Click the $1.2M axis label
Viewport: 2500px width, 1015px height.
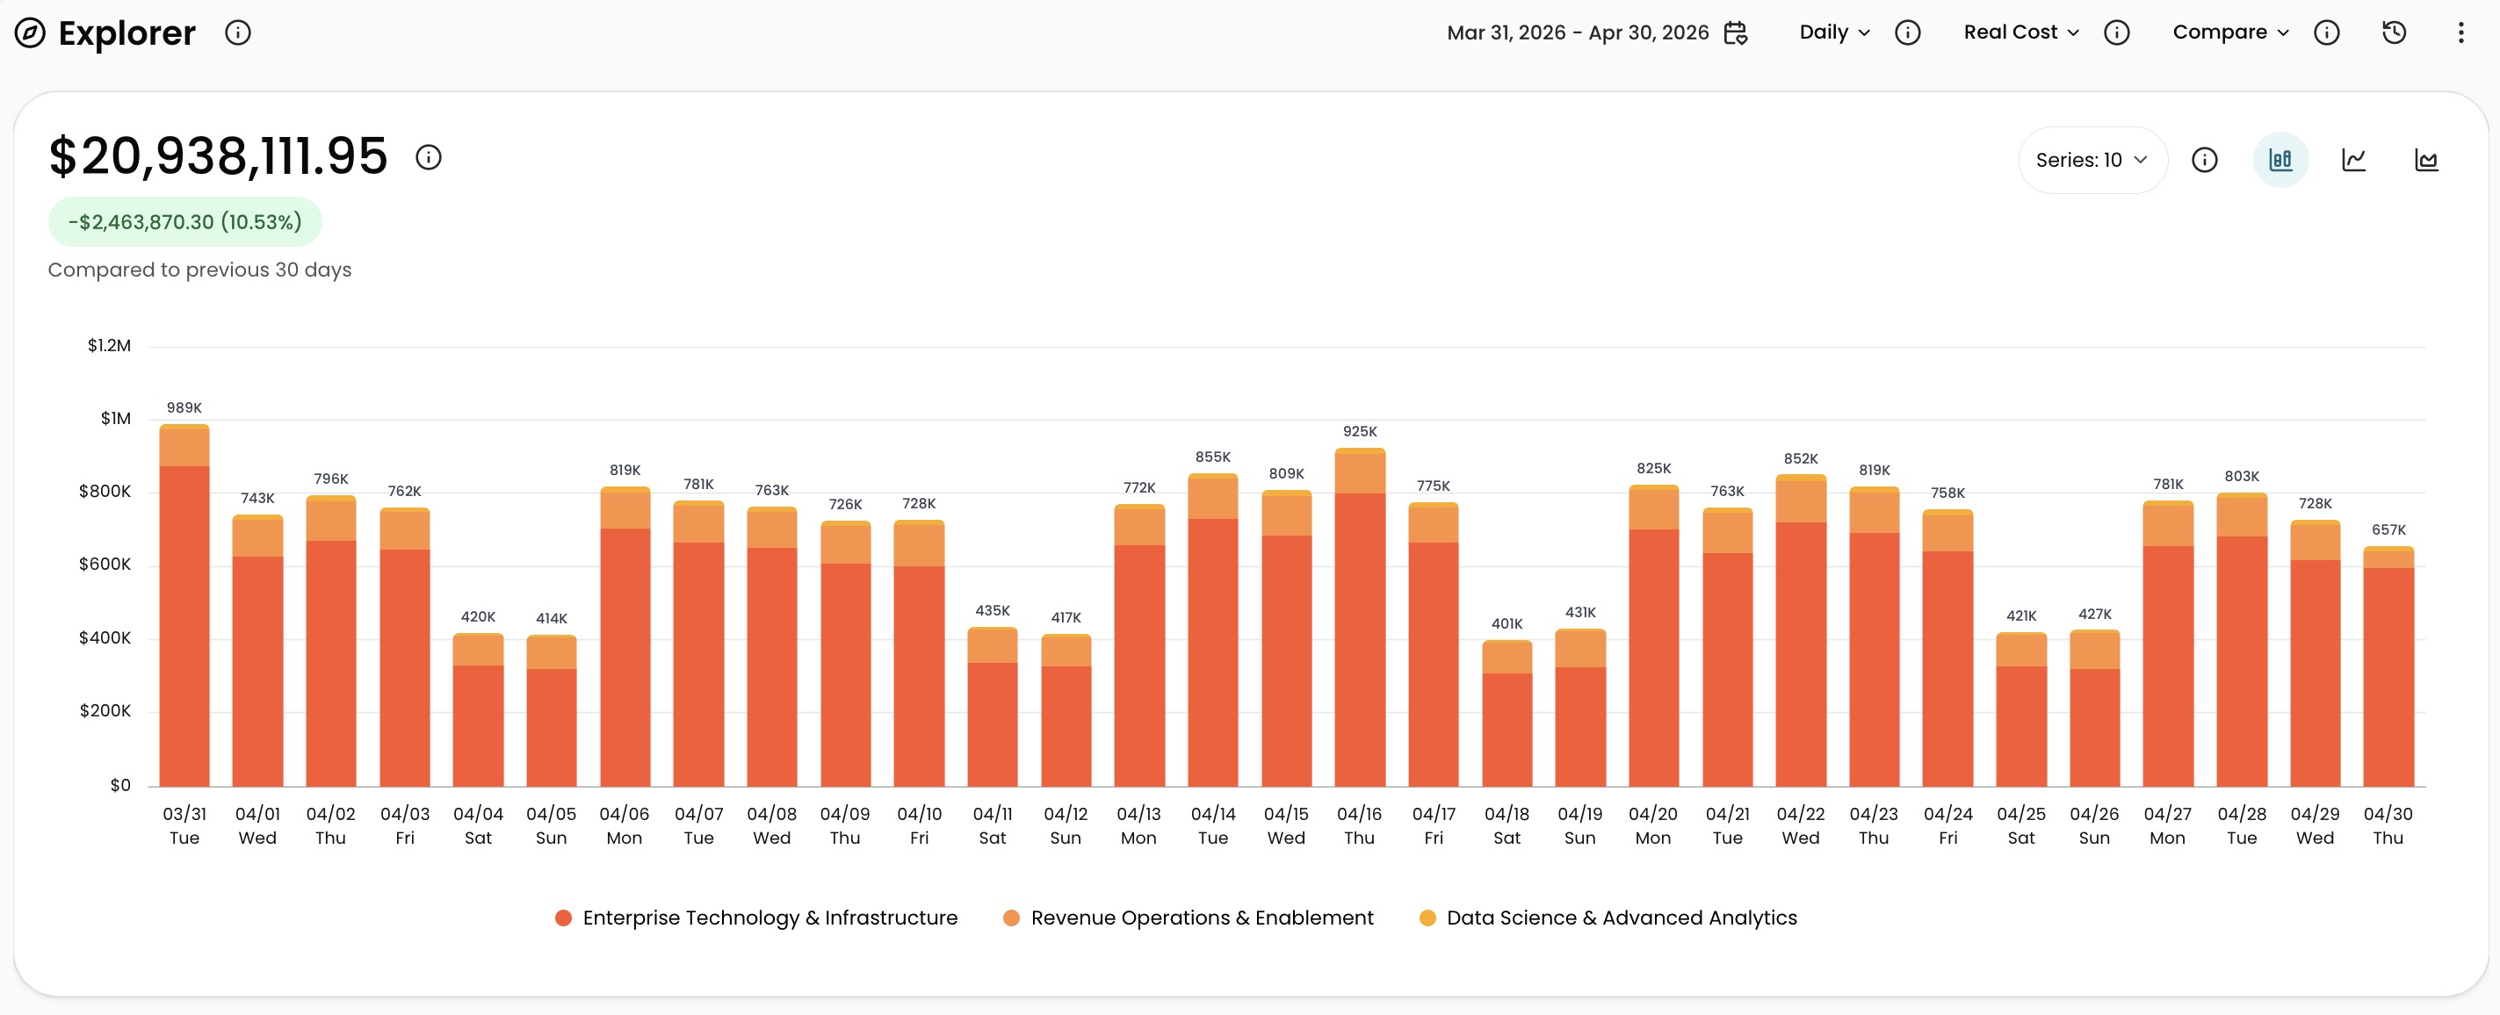[x=109, y=345]
